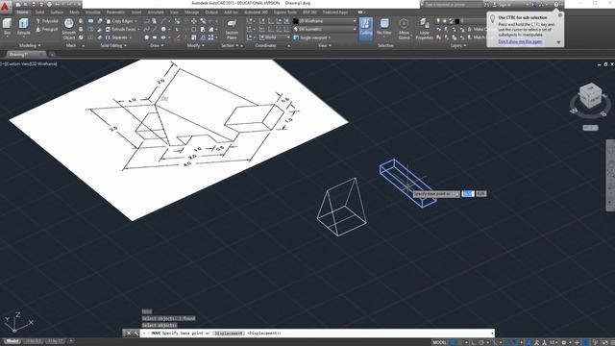Open the Express Tools ribbon tab

[x=285, y=12]
